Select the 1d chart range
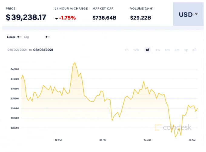Image resolution: width=206 pixels, height=152 pixels. pyautogui.click(x=147, y=50)
